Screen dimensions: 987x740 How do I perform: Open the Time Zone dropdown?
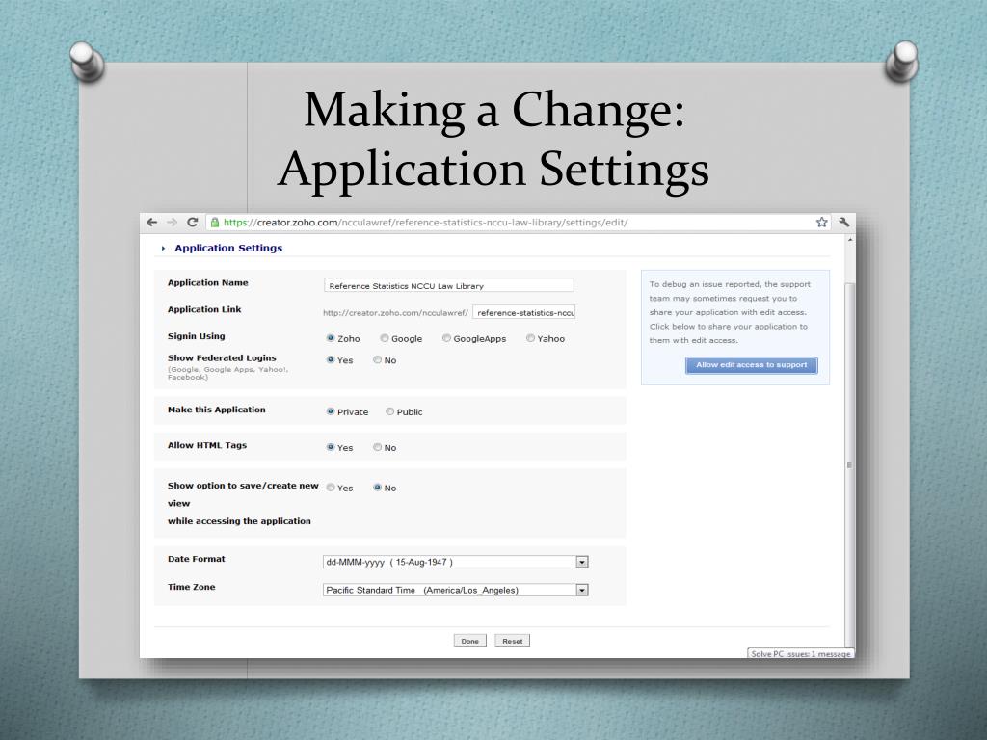pyautogui.click(x=456, y=591)
